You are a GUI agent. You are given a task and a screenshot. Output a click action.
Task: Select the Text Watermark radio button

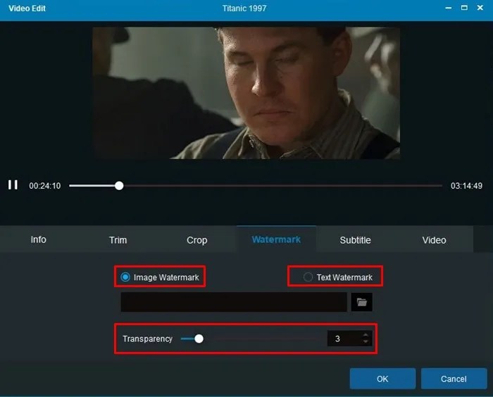[308, 277]
